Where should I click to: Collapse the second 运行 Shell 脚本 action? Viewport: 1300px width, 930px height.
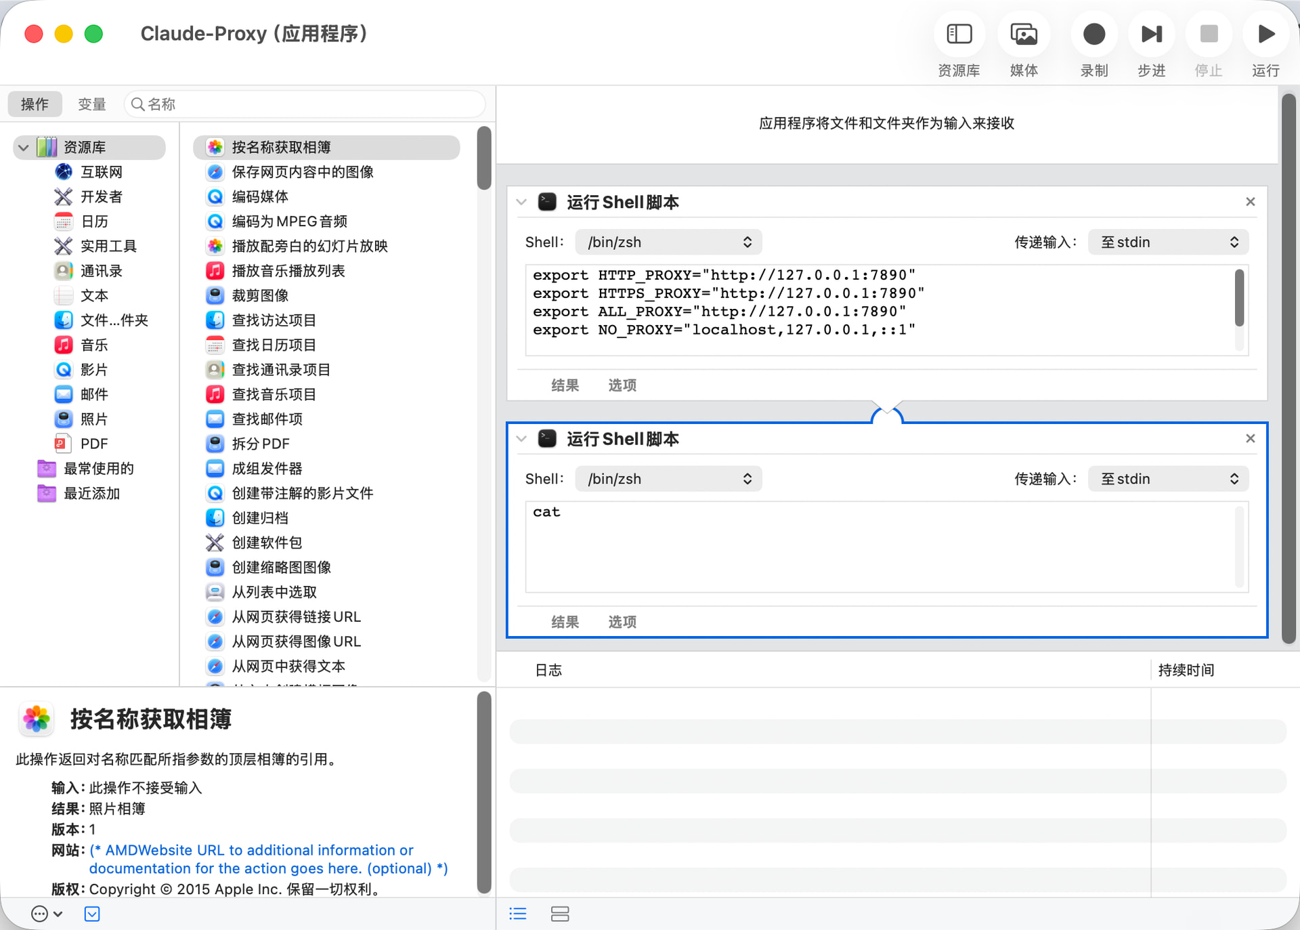point(521,439)
